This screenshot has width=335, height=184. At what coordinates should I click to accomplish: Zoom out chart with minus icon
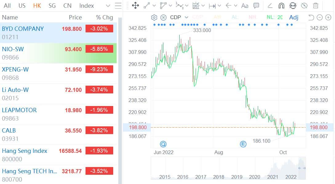[320, 18]
